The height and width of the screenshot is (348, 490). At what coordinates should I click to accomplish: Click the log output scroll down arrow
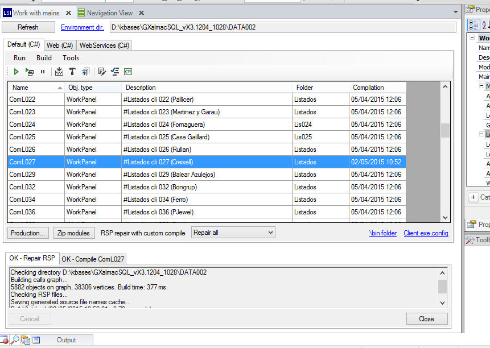pos(442,303)
